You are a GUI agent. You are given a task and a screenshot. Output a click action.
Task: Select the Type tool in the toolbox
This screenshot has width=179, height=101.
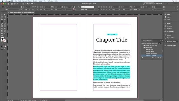2,22
